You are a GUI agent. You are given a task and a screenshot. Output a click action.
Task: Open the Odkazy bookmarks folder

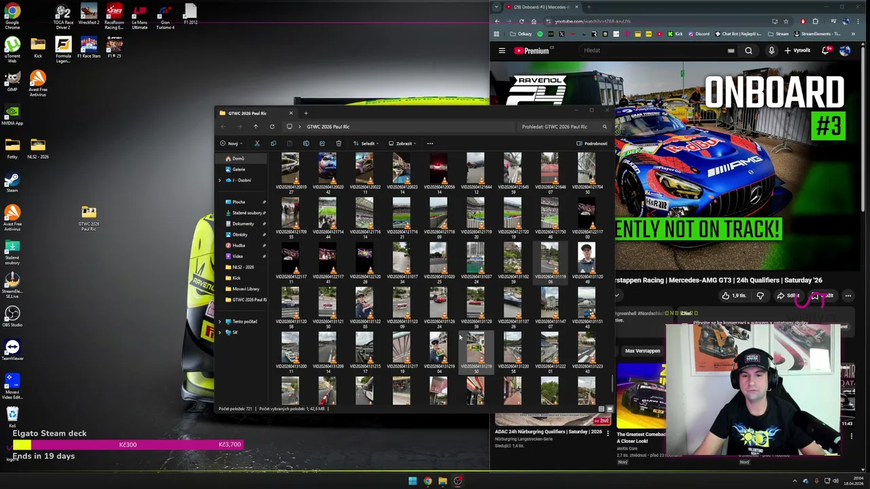[521, 34]
